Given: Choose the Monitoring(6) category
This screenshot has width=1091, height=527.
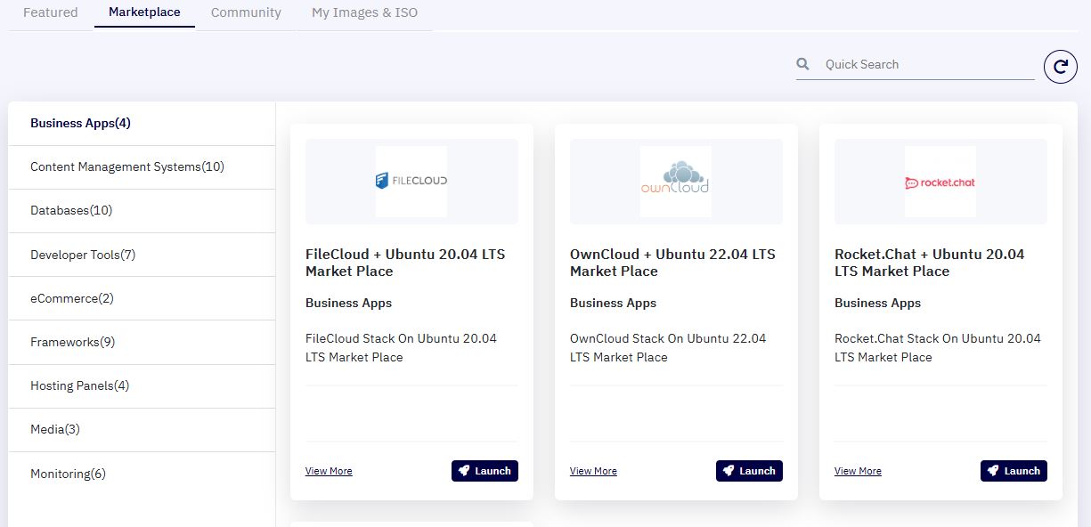Looking at the screenshot, I should (142, 474).
